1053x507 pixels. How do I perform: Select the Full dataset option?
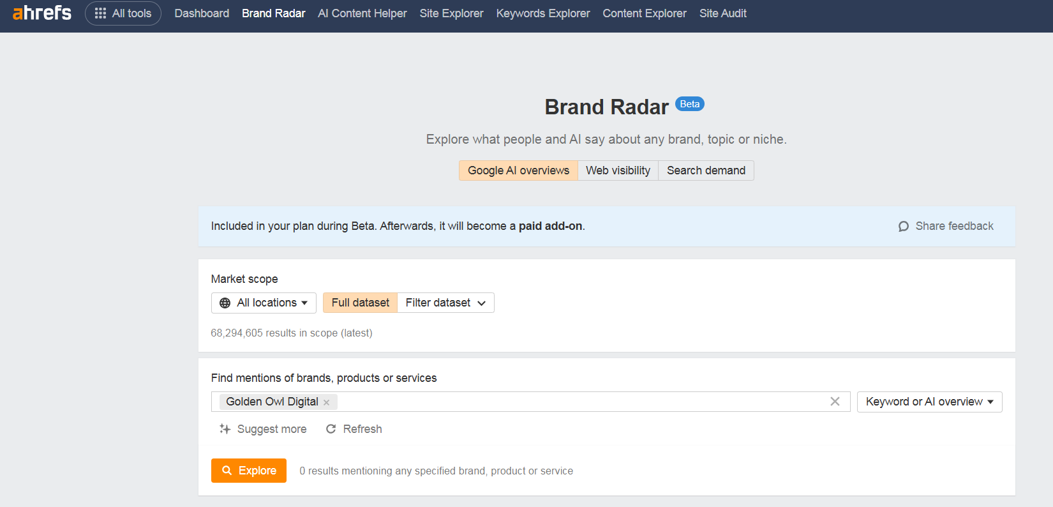point(360,303)
